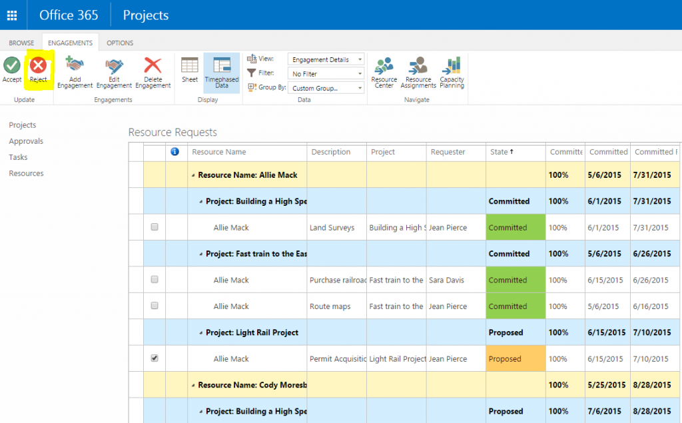The height and width of the screenshot is (423, 682).
Task: Go to Resources in the left navigation
Action: click(x=26, y=173)
